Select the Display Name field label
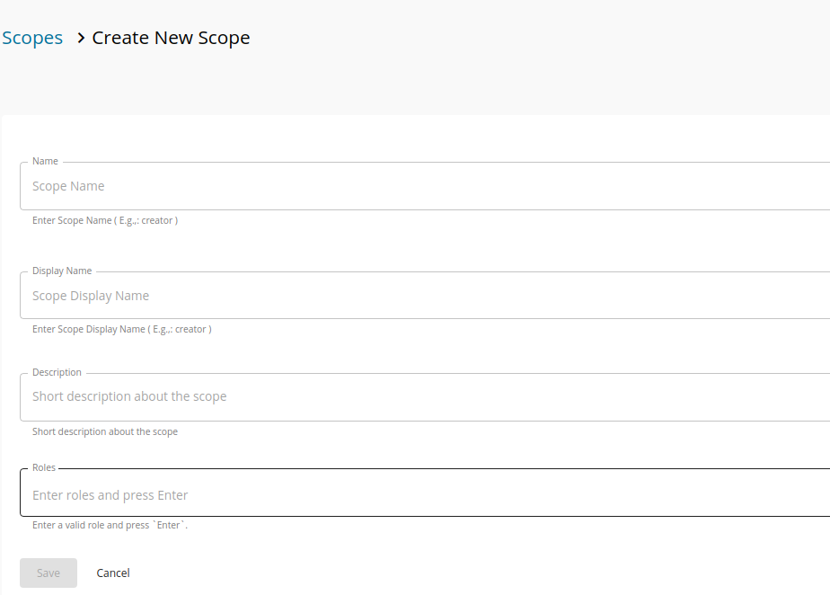Viewport: 830px width, 595px height. tap(61, 271)
